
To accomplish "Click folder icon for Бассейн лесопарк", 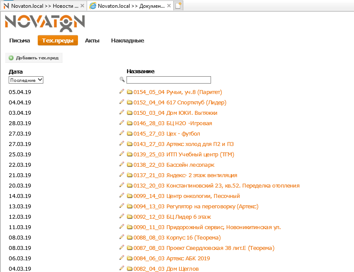I will click(x=130, y=165).
